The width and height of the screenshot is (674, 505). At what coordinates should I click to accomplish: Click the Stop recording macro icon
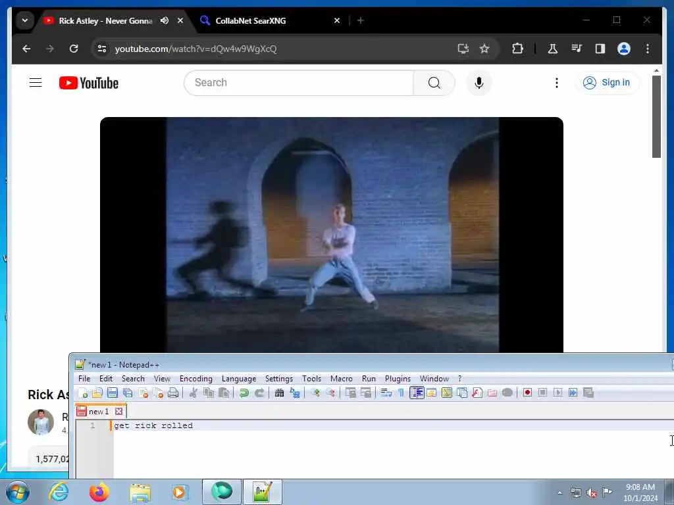(x=542, y=393)
